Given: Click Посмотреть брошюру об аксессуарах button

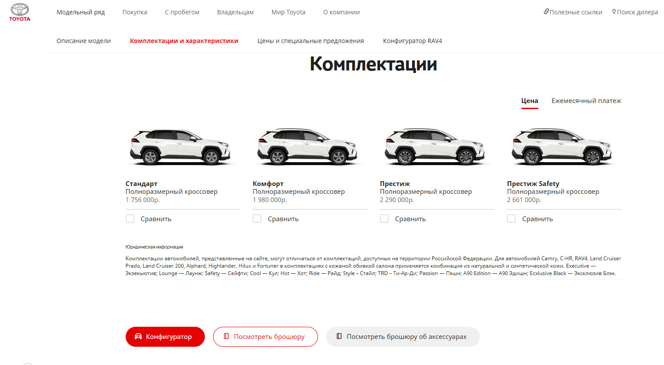Looking at the screenshot, I should point(403,337).
